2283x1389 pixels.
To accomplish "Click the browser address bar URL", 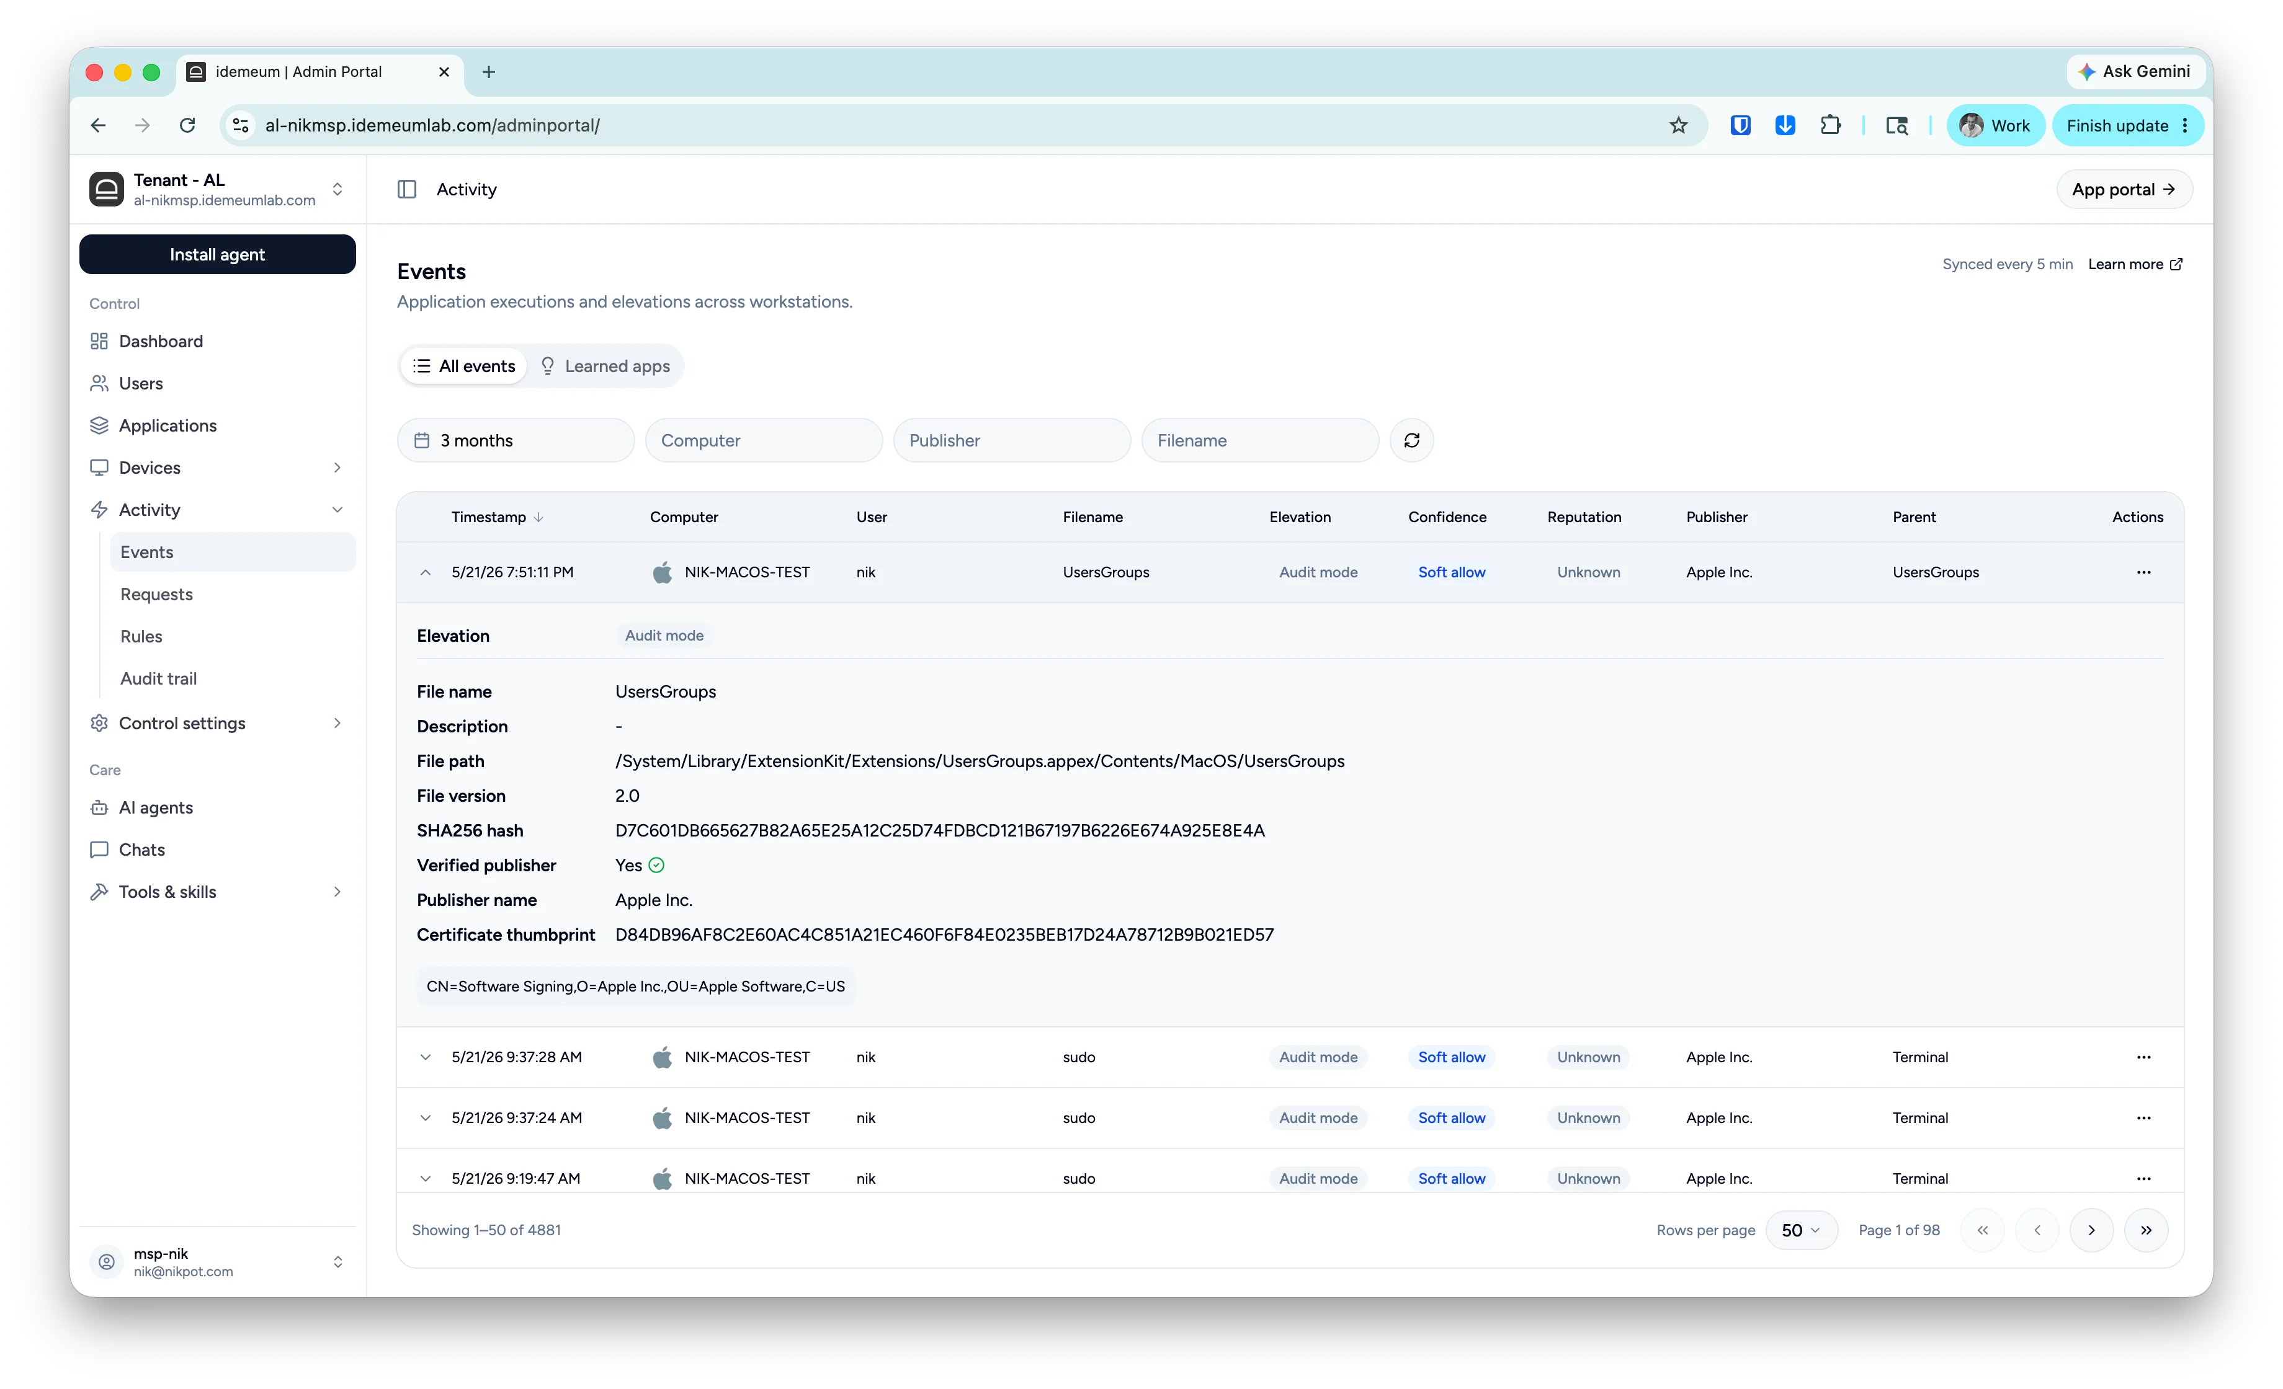I will point(432,125).
